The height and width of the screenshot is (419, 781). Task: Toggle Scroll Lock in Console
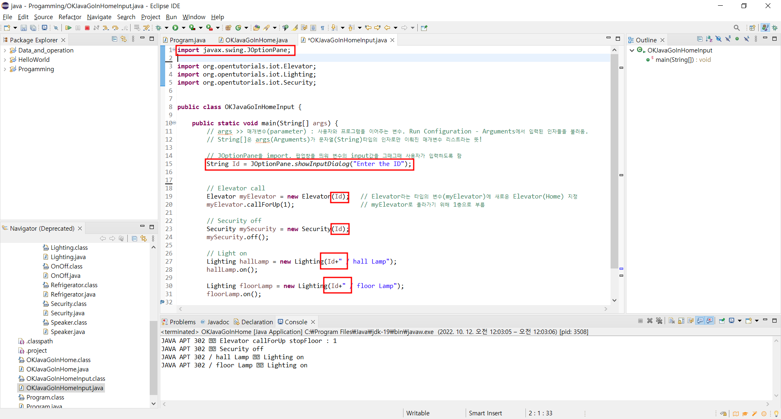(681, 321)
